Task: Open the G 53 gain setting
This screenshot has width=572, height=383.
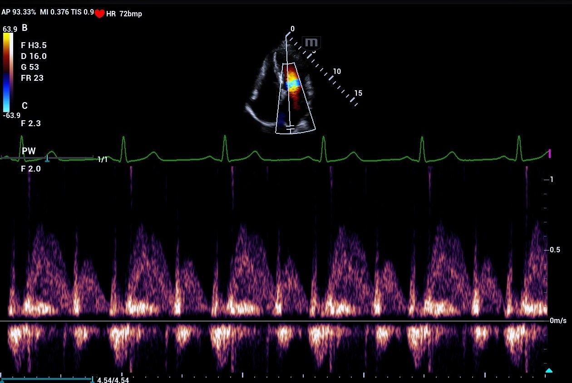Action: (31, 67)
